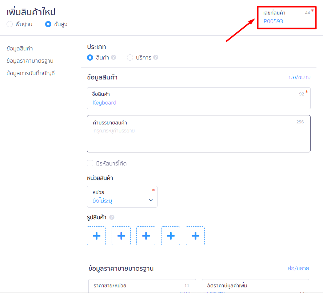Go to ข้อมูลการบันทึกบัญชี link
Image resolution: width=323 pixels, height=295 pixels.
[x=31, y=74]
